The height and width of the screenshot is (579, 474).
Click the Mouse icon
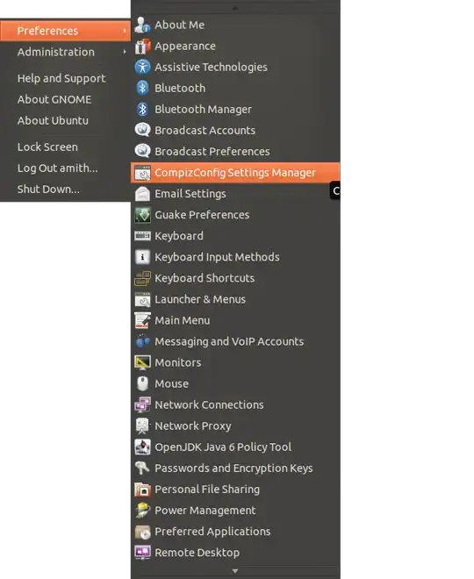[x=142, y=383]
